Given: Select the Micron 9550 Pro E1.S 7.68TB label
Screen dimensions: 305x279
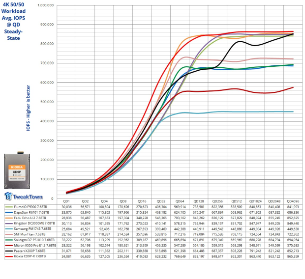Looking at the screenshot, I should [35, 246].
